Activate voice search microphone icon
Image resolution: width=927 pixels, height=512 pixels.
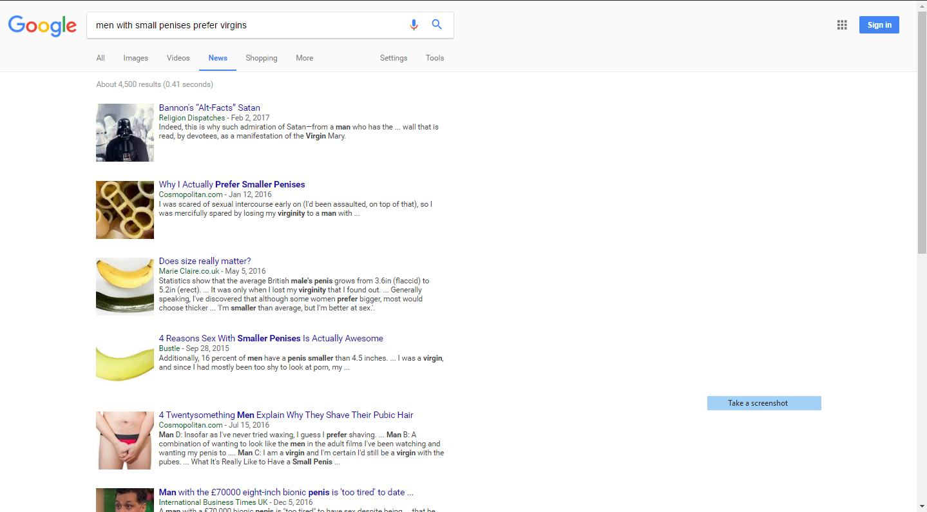coord(414,24)
